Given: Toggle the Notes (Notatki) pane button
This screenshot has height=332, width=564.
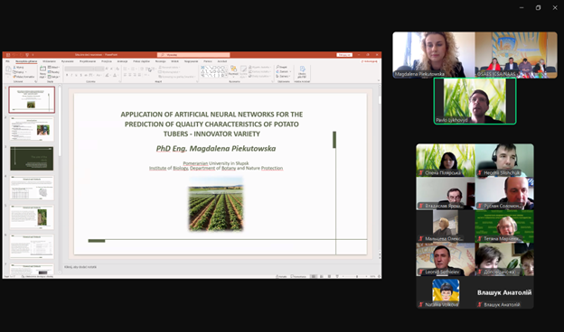Looking at the screenshot, I should point(281,276).
